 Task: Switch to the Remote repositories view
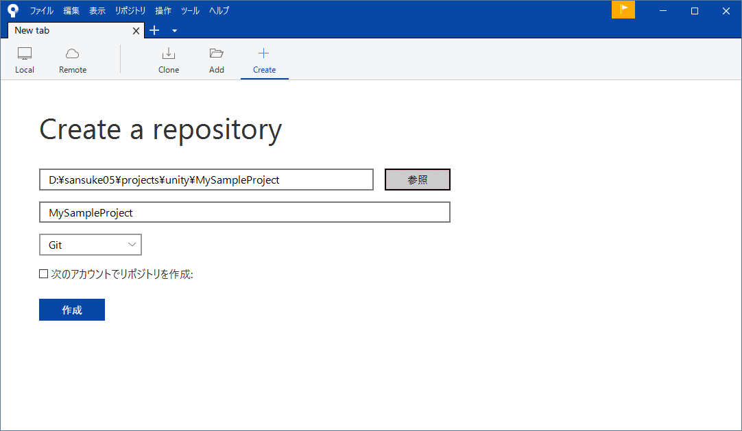click(x=72, y=59)
